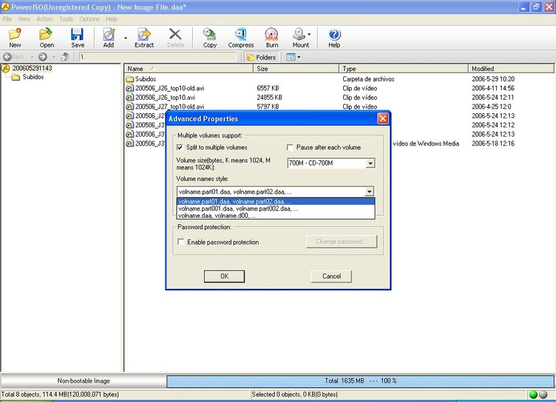Click the Save toolbar icon
The height and width of the screenshot is (402, 556).
pyautogui.click(x=77, y=38)
